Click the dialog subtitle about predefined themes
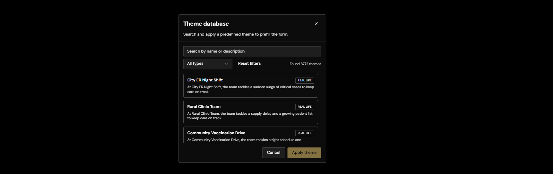The image size is (553, 174). [x=236, y=34]
